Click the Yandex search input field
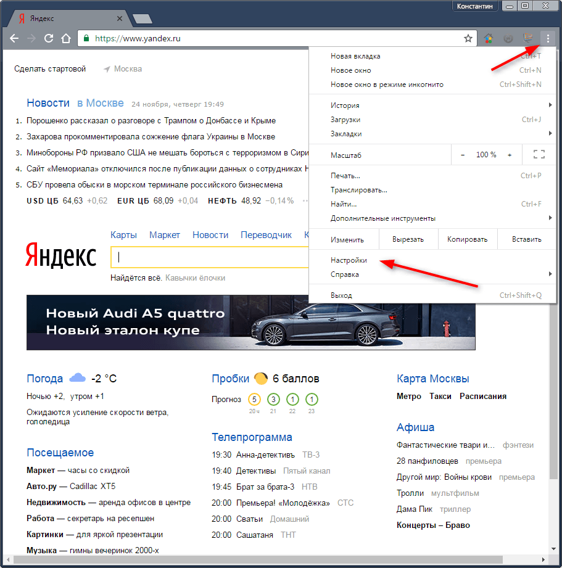Image resolution: width=562 pixels, height=568 pixels. [210, 258]
